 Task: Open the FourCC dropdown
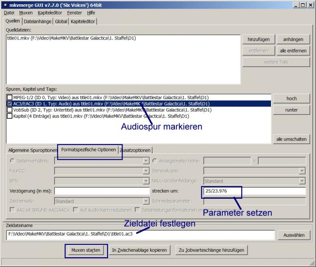[146, 171]
